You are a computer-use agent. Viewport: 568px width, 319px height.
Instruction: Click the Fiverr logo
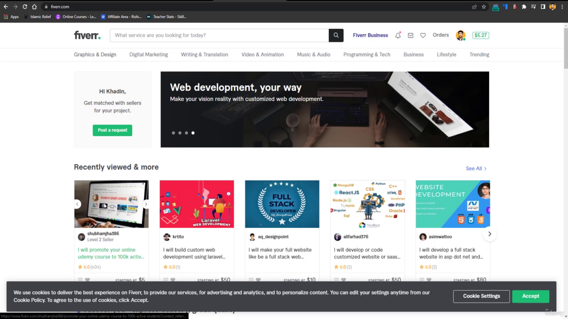pos(87,35)
